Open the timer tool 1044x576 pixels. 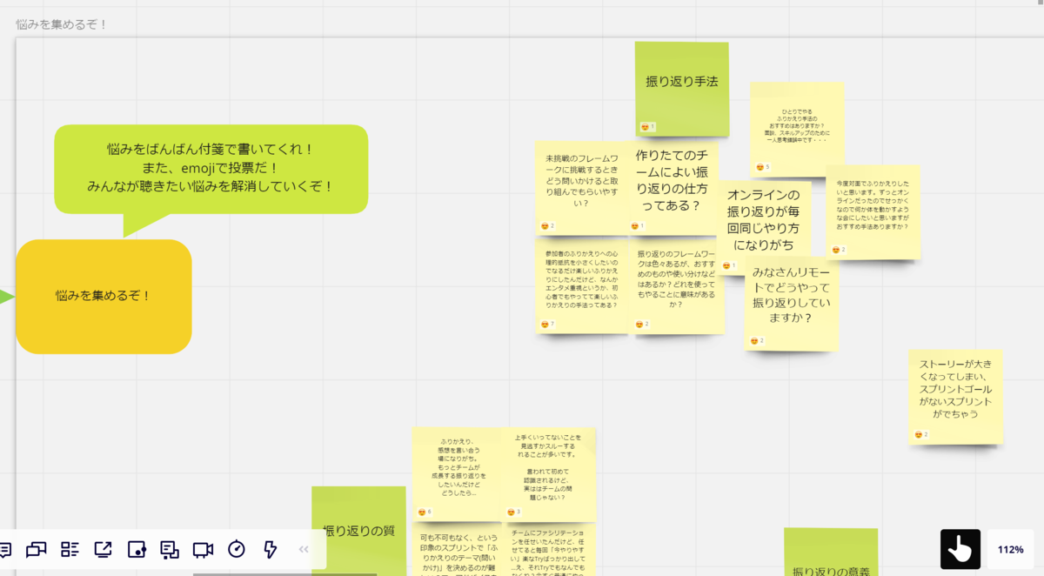(x=237, y=549)
